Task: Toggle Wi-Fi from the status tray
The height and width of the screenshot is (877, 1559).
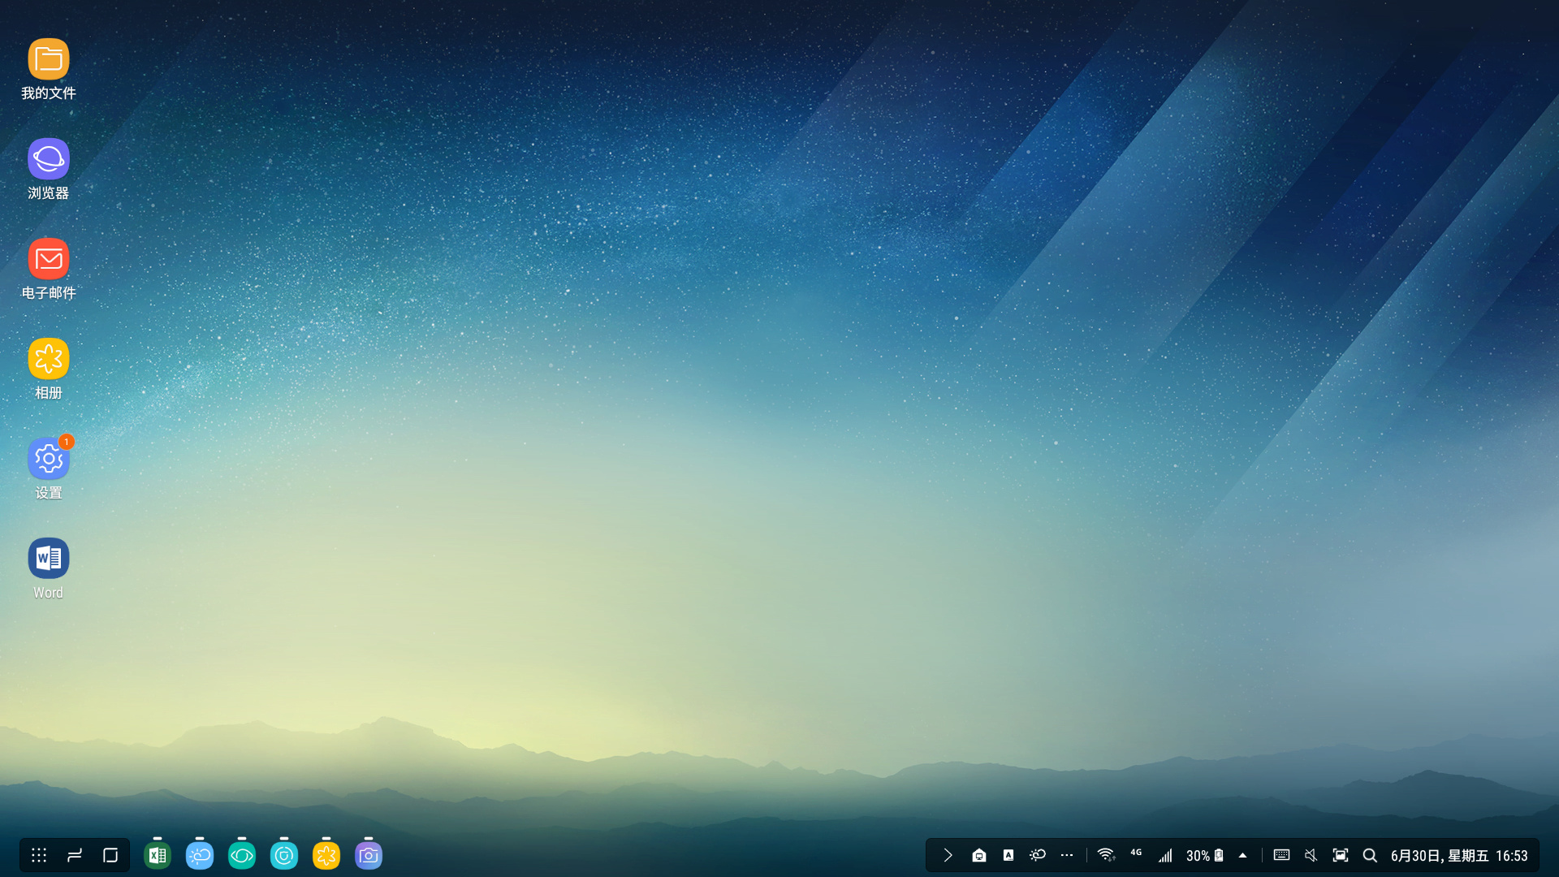Action: tap(1105, 855)
